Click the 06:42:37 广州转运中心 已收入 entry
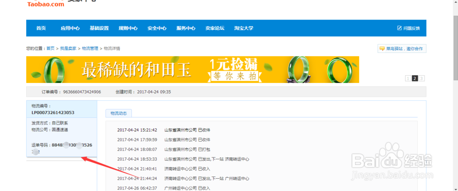The image size is (458, 191). 164,188
